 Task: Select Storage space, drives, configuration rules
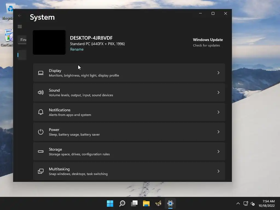[x=79, y=154]
